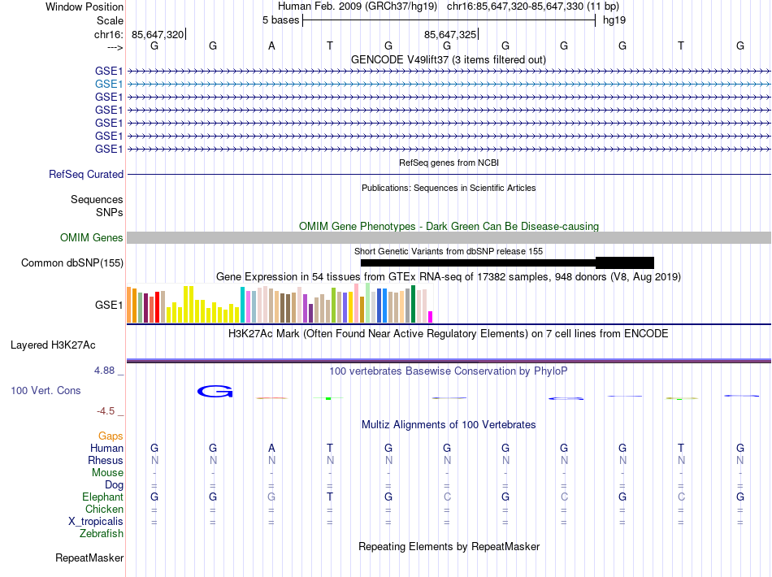Open 100 vertebrates Basewise Conservation by PhyloP title
772x577 pixels.
[449, 371]
